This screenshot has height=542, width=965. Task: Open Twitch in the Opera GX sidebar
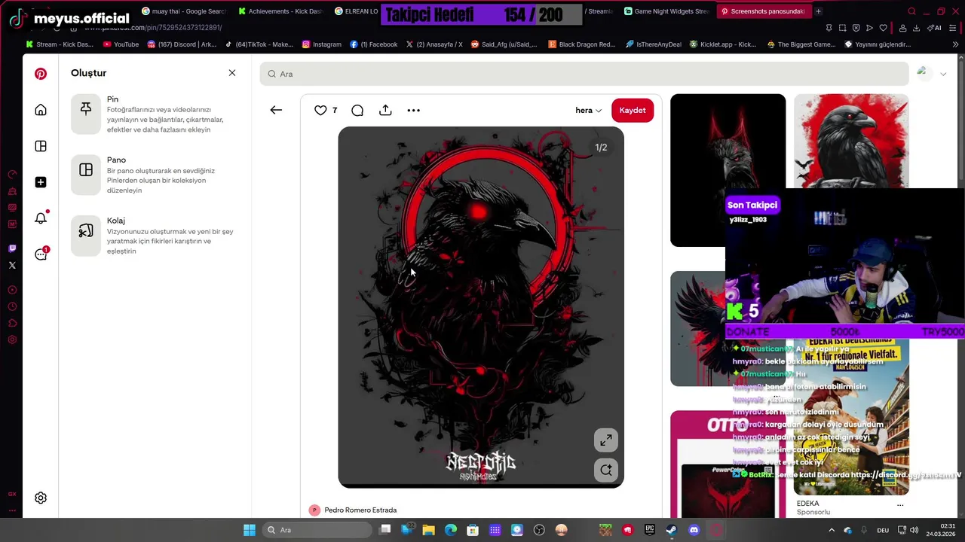click(12, 248)
